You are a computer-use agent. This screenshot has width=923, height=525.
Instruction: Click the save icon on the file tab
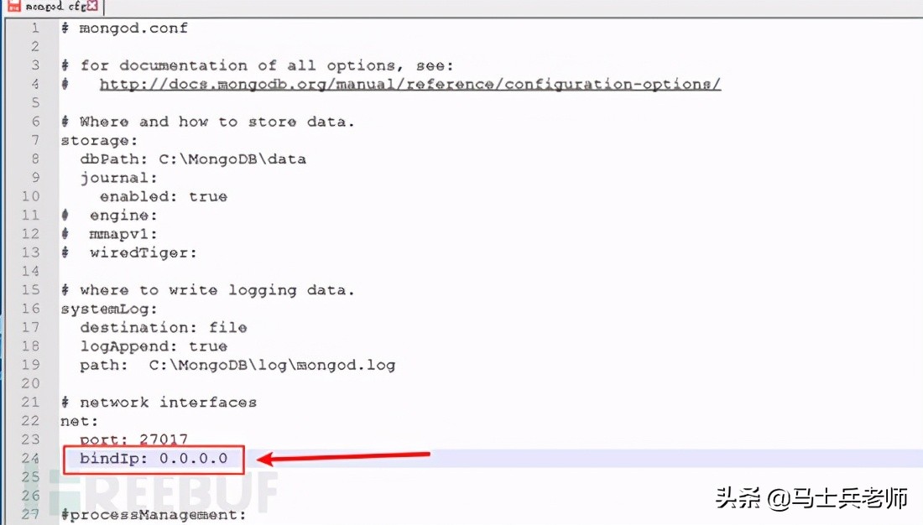point(13,6)
